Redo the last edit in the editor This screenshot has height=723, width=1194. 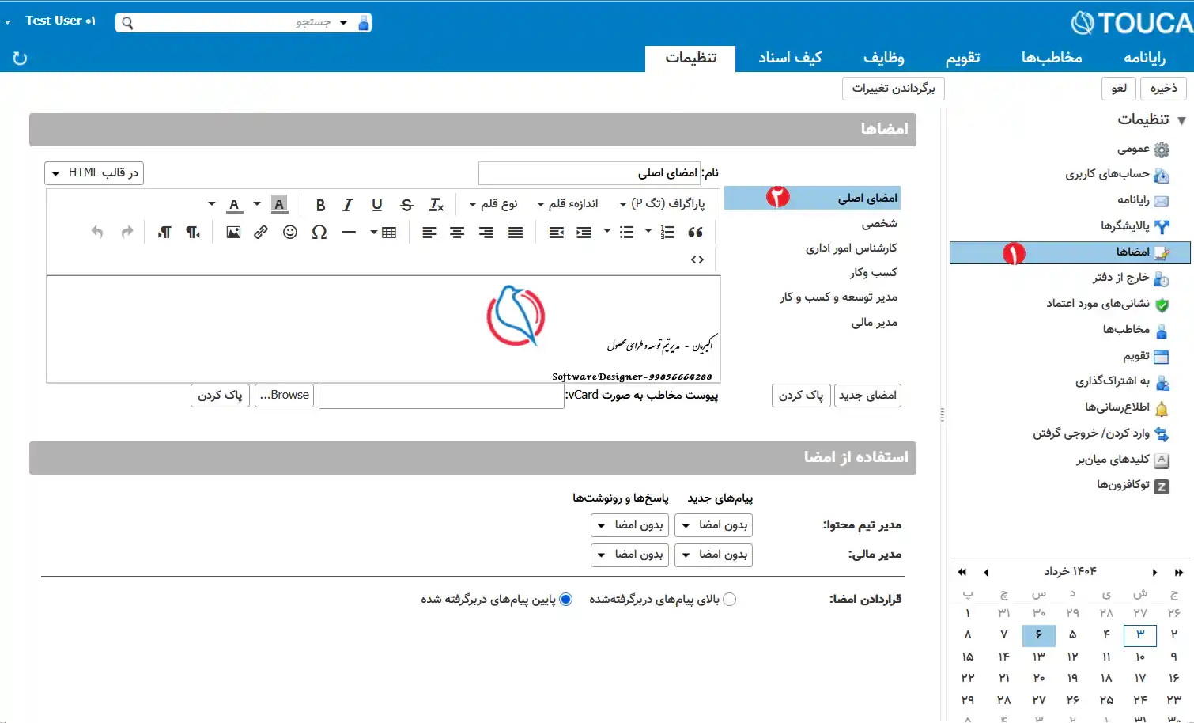127,232
